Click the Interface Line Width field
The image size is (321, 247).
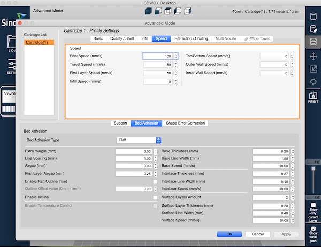click(x=271, y=182)
